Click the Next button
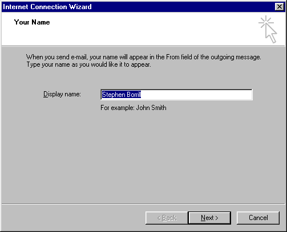Viewport: 287px width, 232px height. [x=209, y=218]
